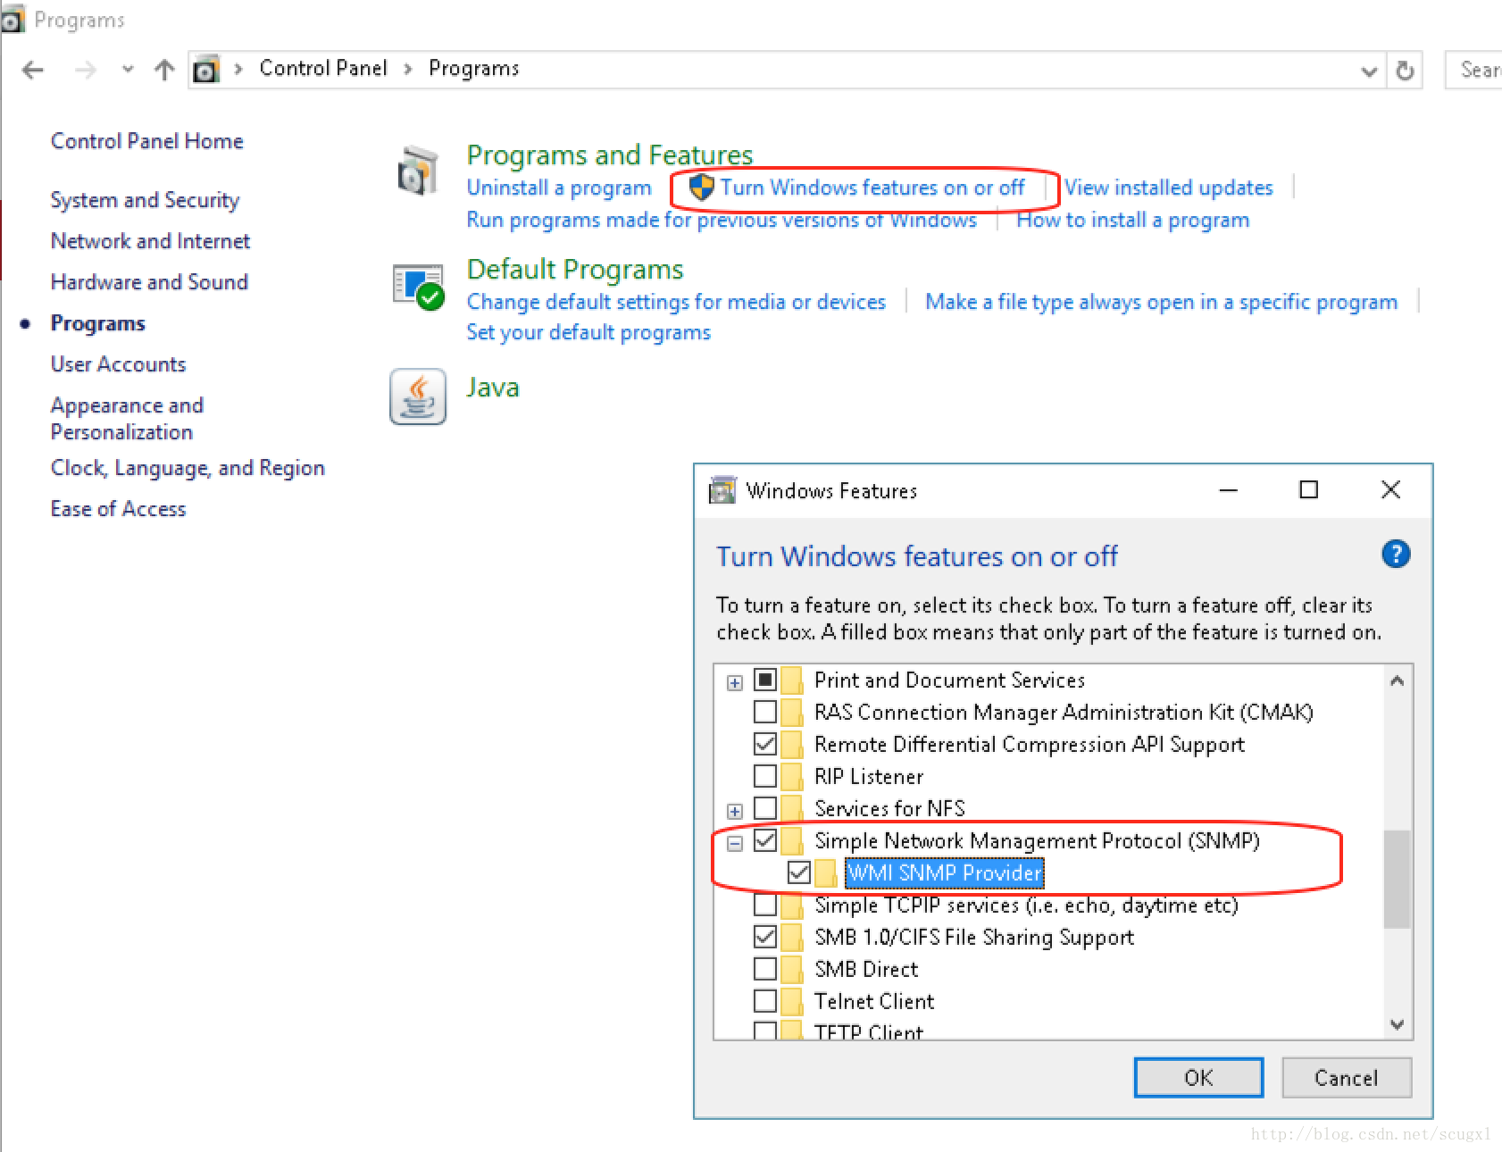
Task: Expand Print and Document Services node
Action: tap(734, 683)
